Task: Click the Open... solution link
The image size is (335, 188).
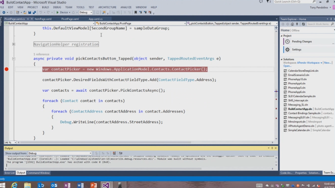Action: (x=287, y=66)
